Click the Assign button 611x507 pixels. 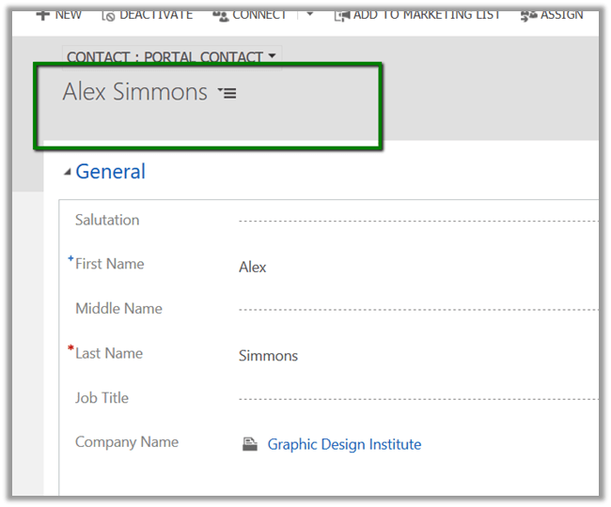pyautogui.click(x=561, y=15)
